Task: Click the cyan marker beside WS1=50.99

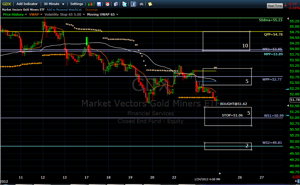Action: point(287,115)
